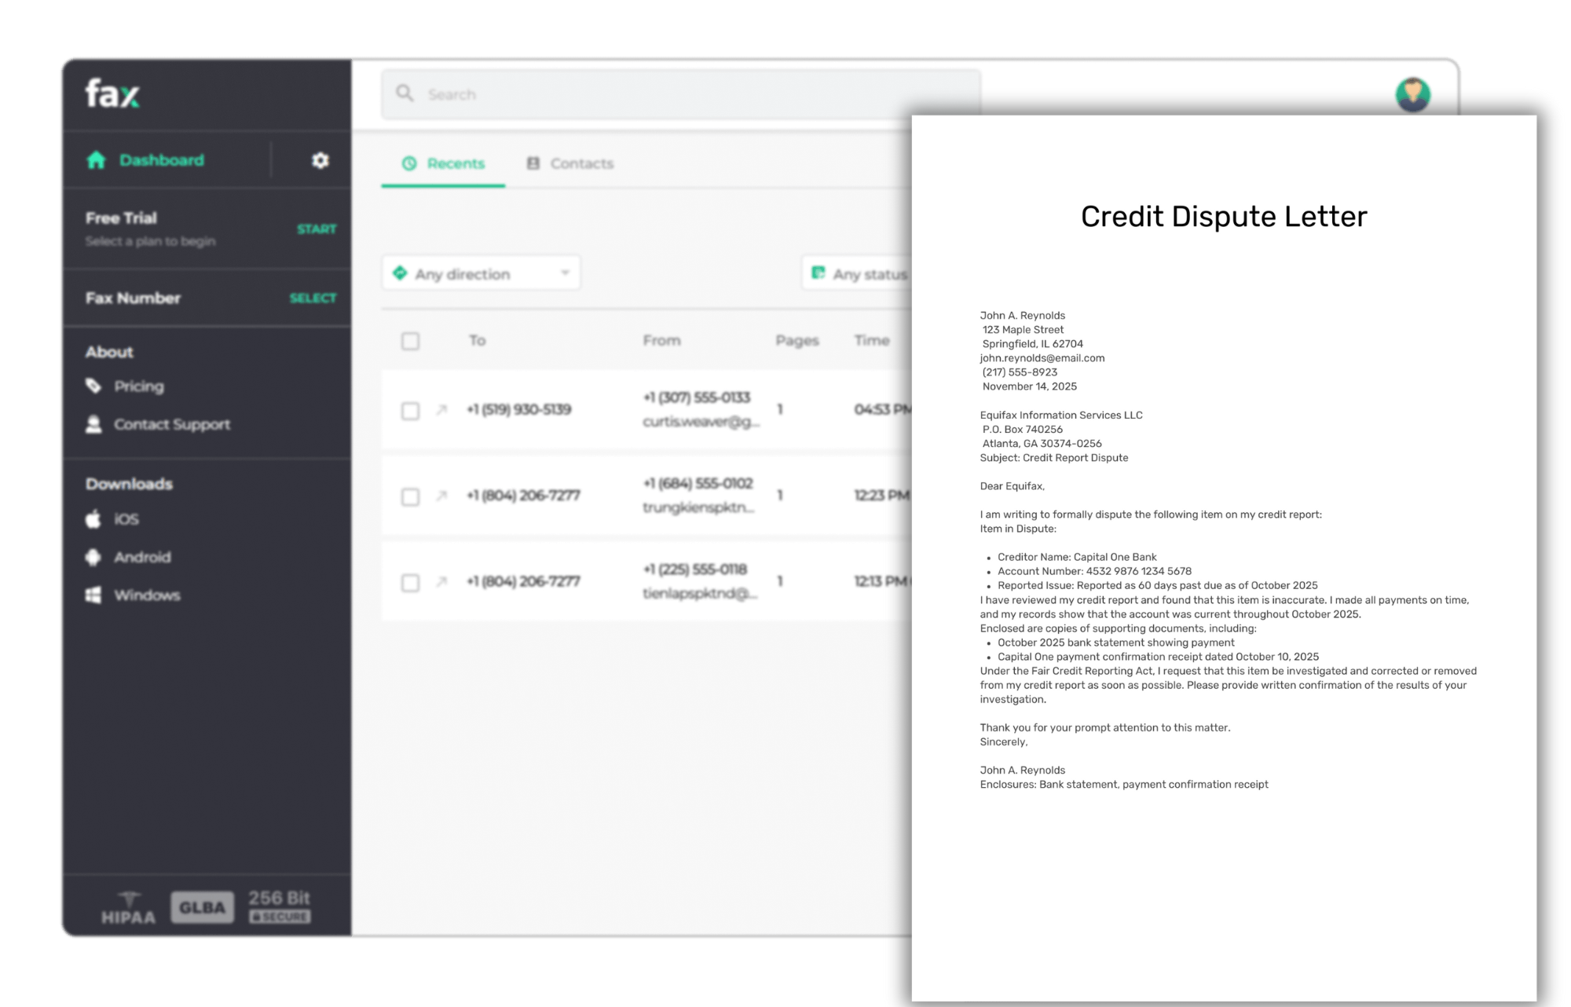Screen dimensions: 1571x1007
Task: Click the Android download icon
Action: coord(93,557)
